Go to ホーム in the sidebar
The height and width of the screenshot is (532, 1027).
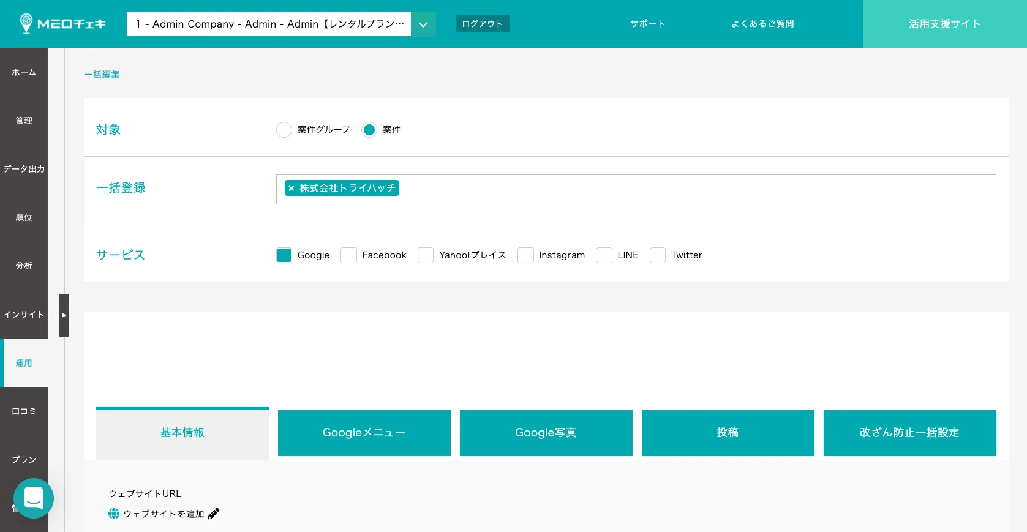[x=24, y=72]
